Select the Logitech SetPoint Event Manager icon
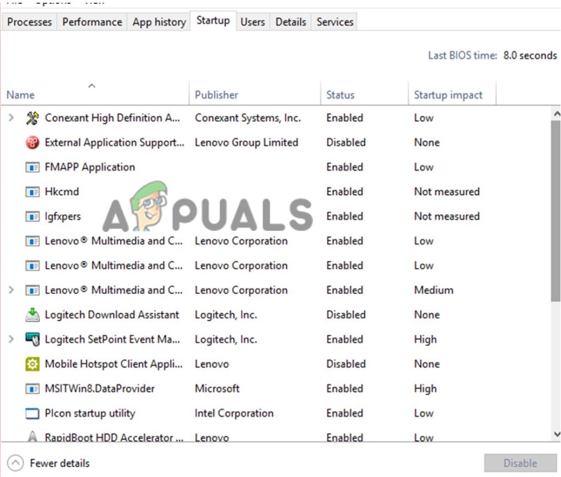561x477 pixels. point(32,339)
